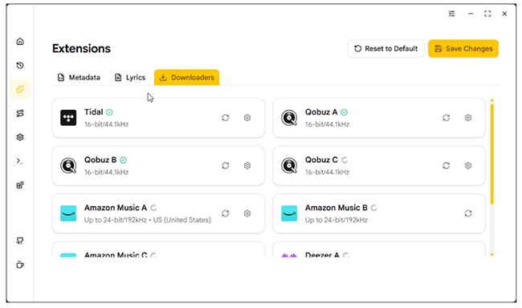
Task: Click the Qobuz A logo thumbnail
Action: pos(289,118)
